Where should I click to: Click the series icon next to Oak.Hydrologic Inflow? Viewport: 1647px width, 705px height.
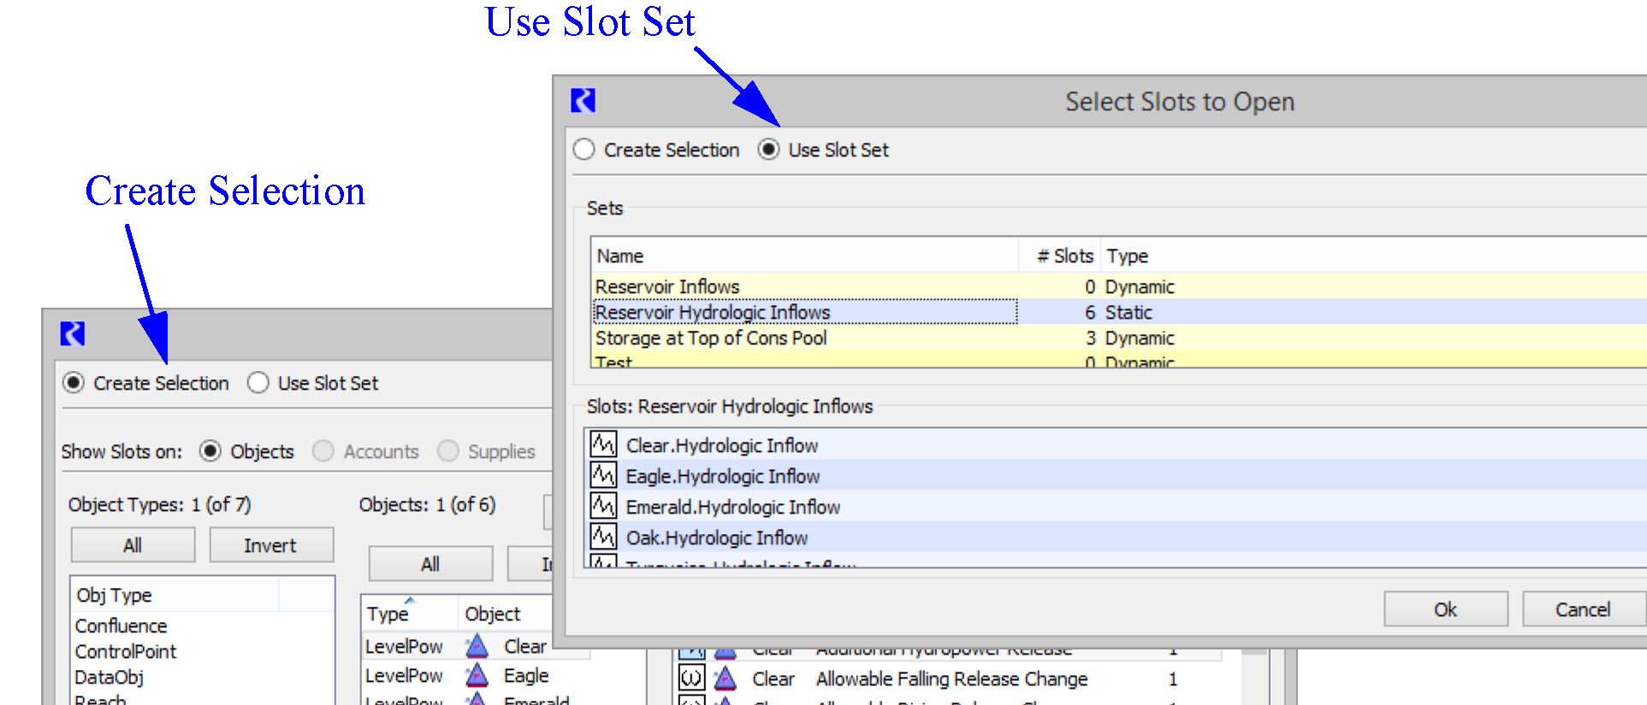point(603,537)
